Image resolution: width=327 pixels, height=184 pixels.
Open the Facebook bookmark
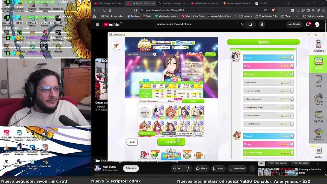(134, 16)
